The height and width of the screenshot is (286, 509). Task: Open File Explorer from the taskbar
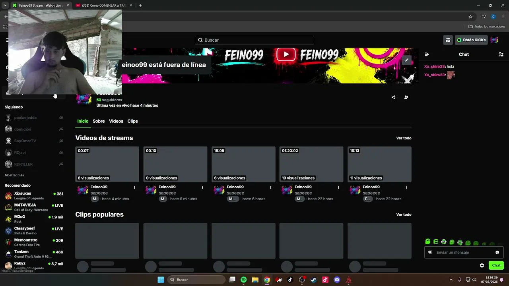255,280
